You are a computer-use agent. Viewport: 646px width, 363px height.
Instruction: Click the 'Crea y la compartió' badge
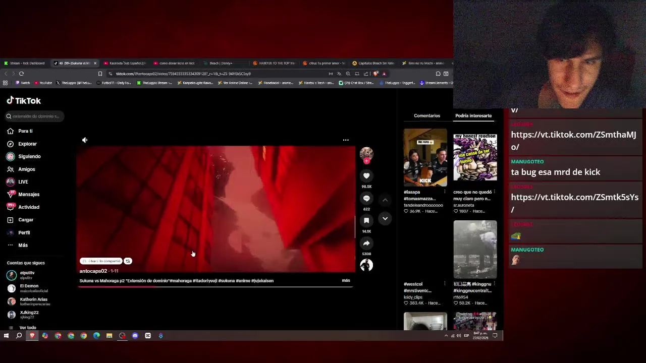tap(101, 261)
